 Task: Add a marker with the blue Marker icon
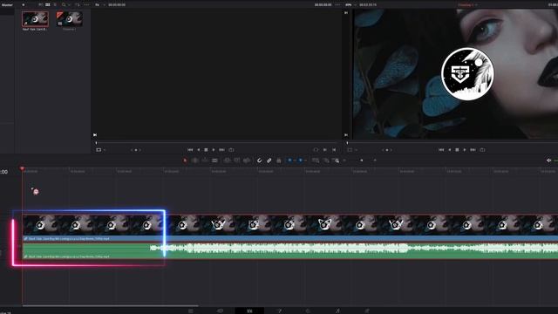click(x=300, y=160)
